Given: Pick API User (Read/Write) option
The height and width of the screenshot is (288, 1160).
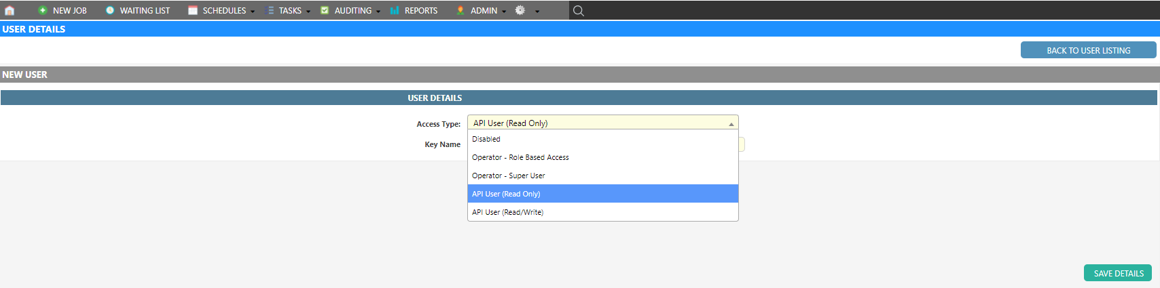Looking at the screenshot, I should 507,212.
